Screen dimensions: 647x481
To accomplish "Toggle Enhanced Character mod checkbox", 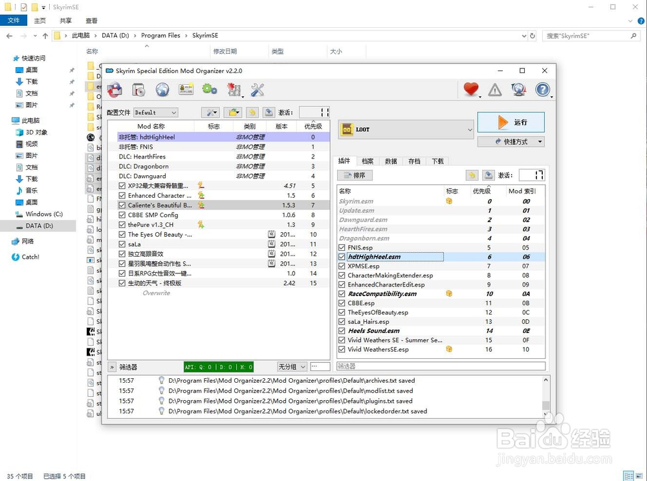I will pos(122,195).
